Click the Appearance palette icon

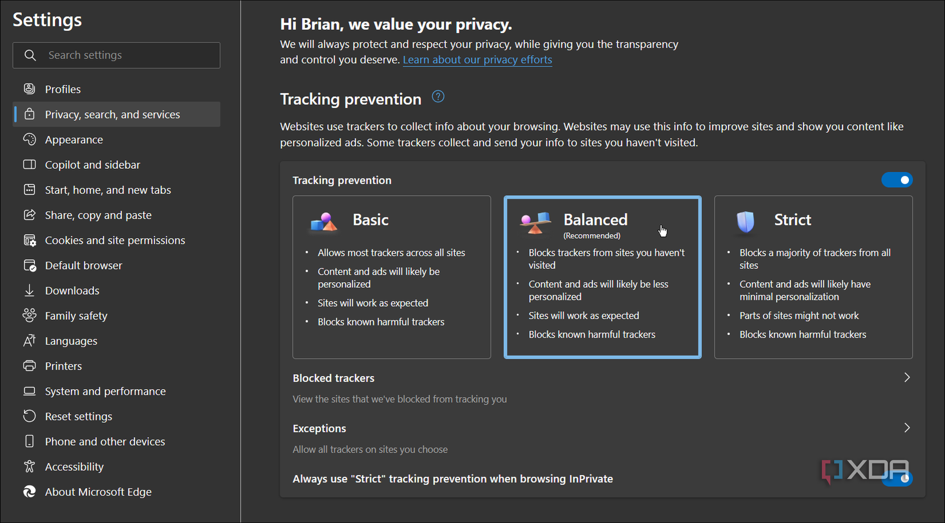click(x=29, y=139)
